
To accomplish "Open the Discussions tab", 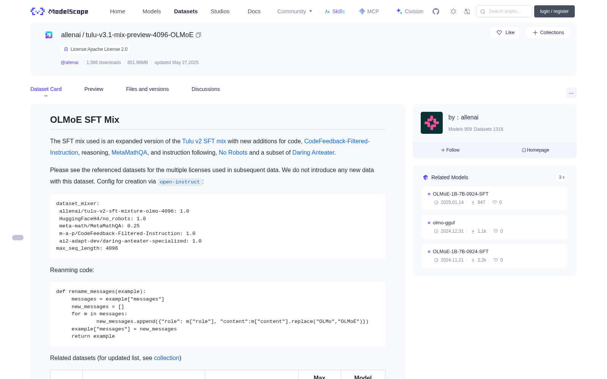I will coord(206,89).
